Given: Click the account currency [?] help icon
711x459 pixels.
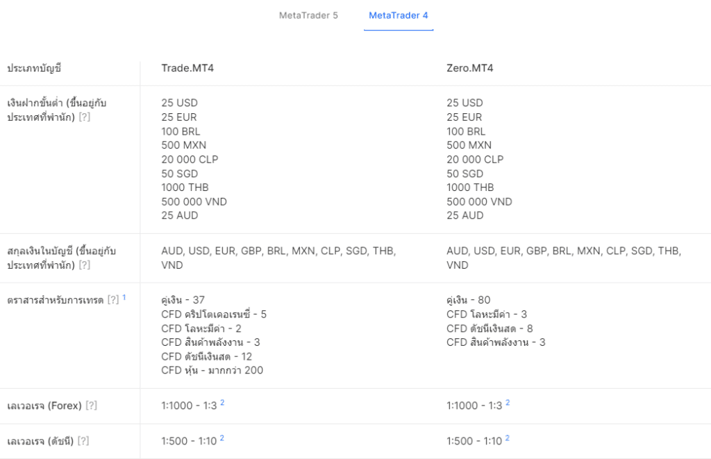Looking at the screenshot, I should (x=84, y=265).
